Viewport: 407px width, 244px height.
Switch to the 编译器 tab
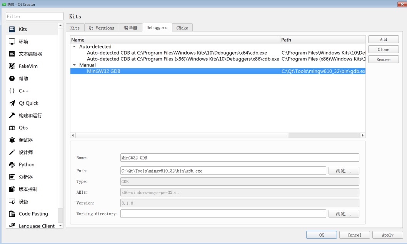(130, 28)
